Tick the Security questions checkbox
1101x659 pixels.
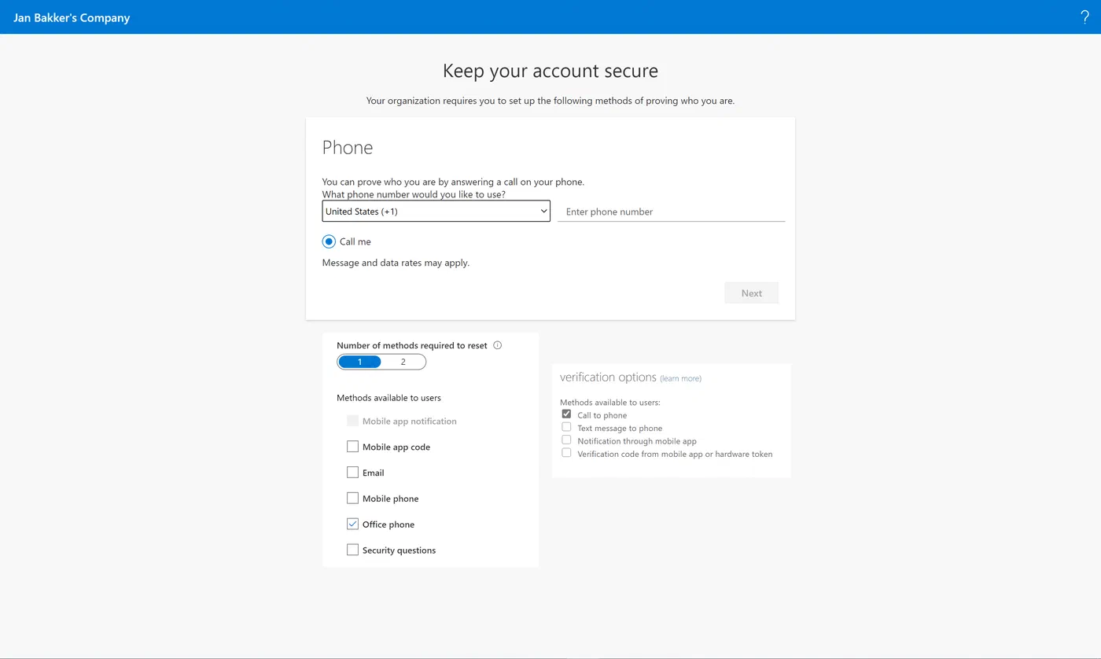352,550
